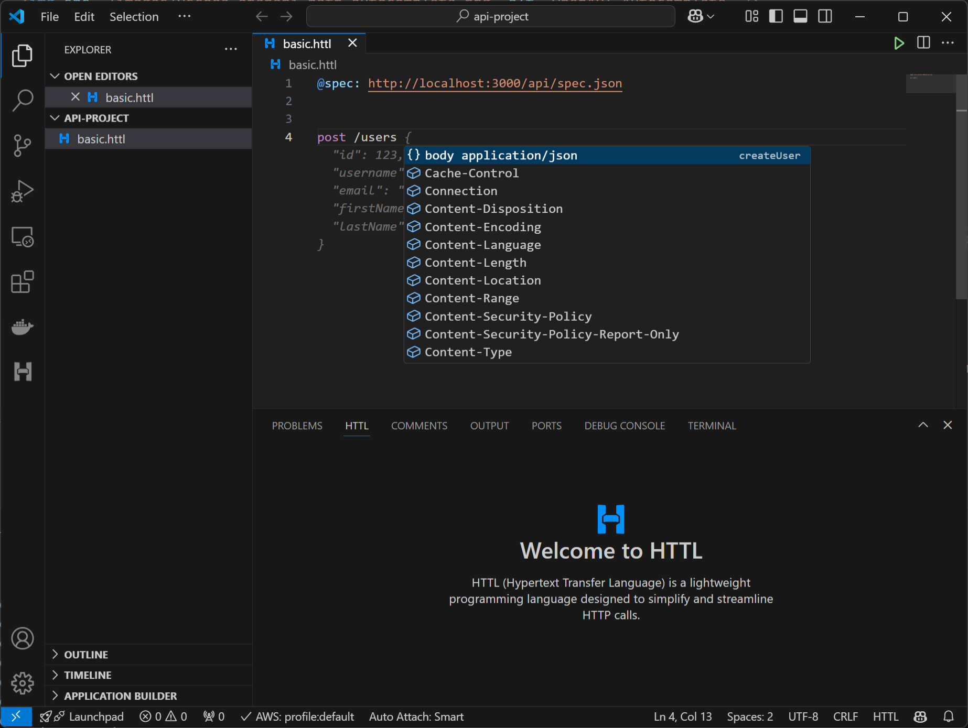Select Content-Type autocomplete suggestion
The height and width of the screenshot is (728, 968).
[x=607, y=352]
